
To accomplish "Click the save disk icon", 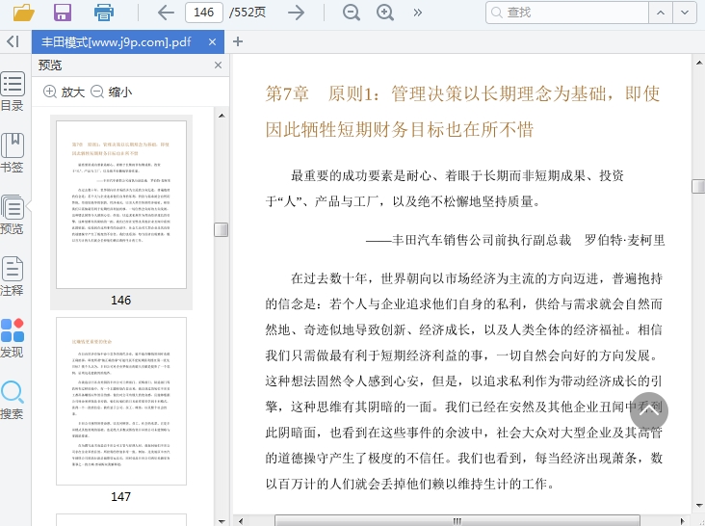I will click(x=63, y=13).
